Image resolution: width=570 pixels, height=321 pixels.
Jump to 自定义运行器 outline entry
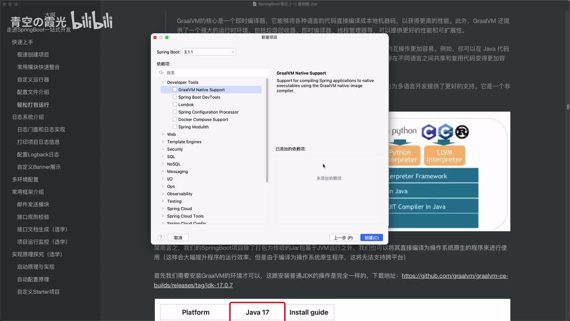coord(33,79)
